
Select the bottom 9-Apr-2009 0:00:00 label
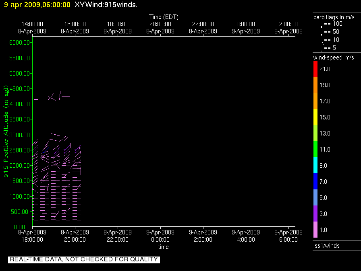point(160,236)
